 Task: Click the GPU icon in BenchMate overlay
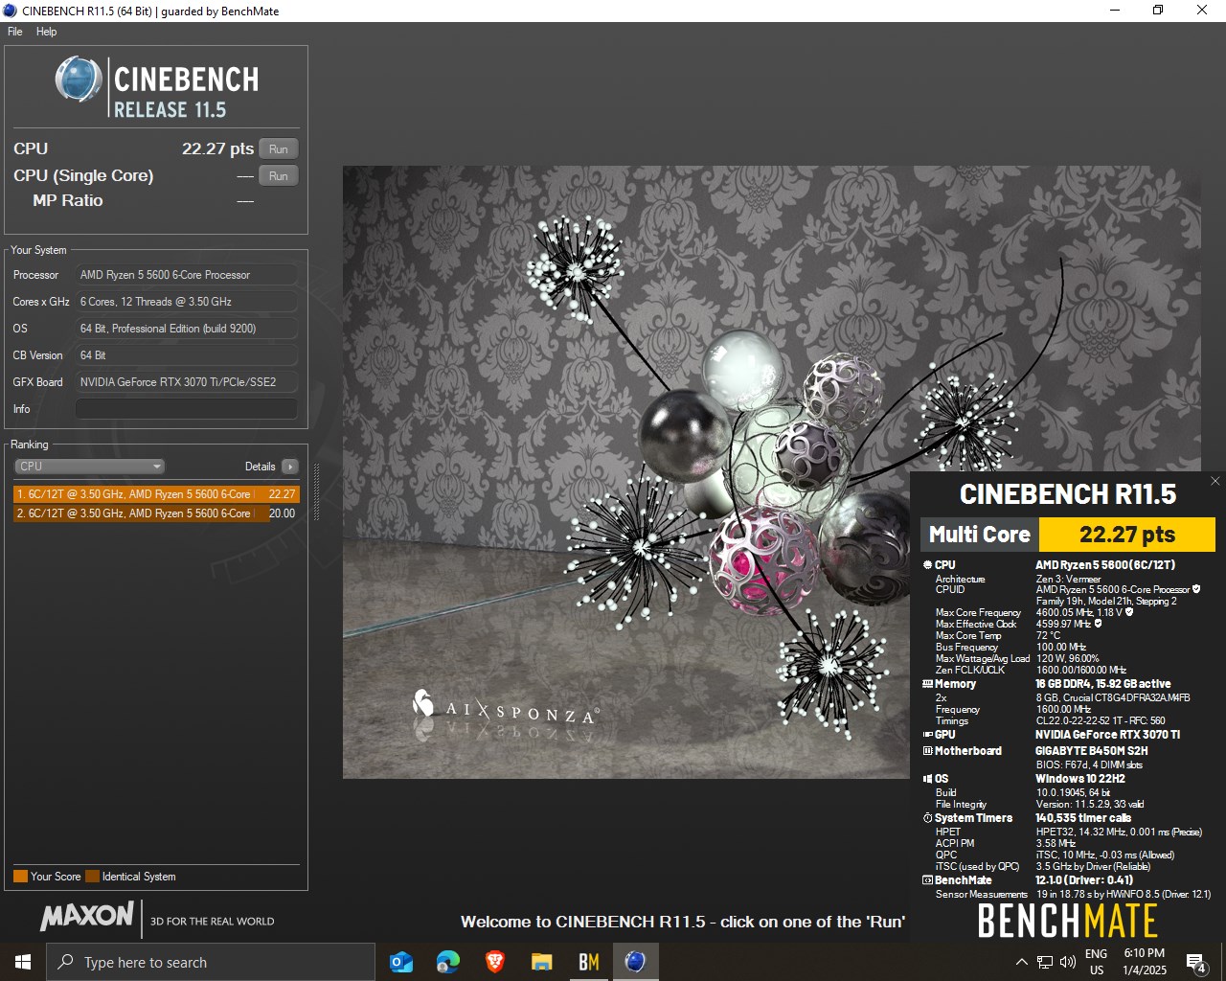pyautogui.click(x=927, y=735)
